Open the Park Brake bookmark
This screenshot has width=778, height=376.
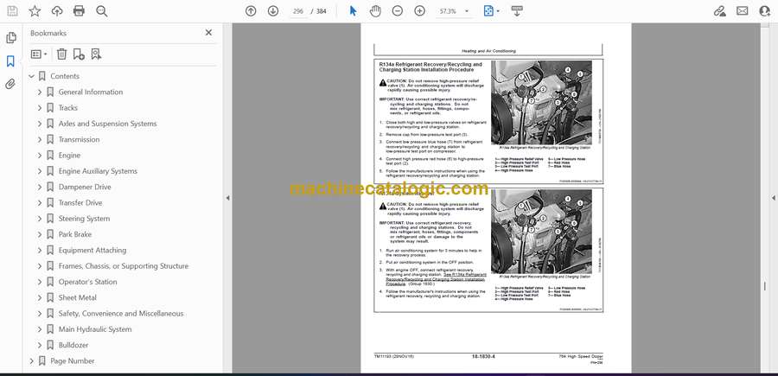(75, 234)
